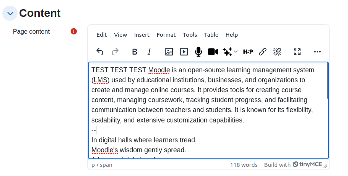The height and width of the screenshot is (176, 348).
Task: Click the editor resize handle
Action: click(x=325, y=166)
